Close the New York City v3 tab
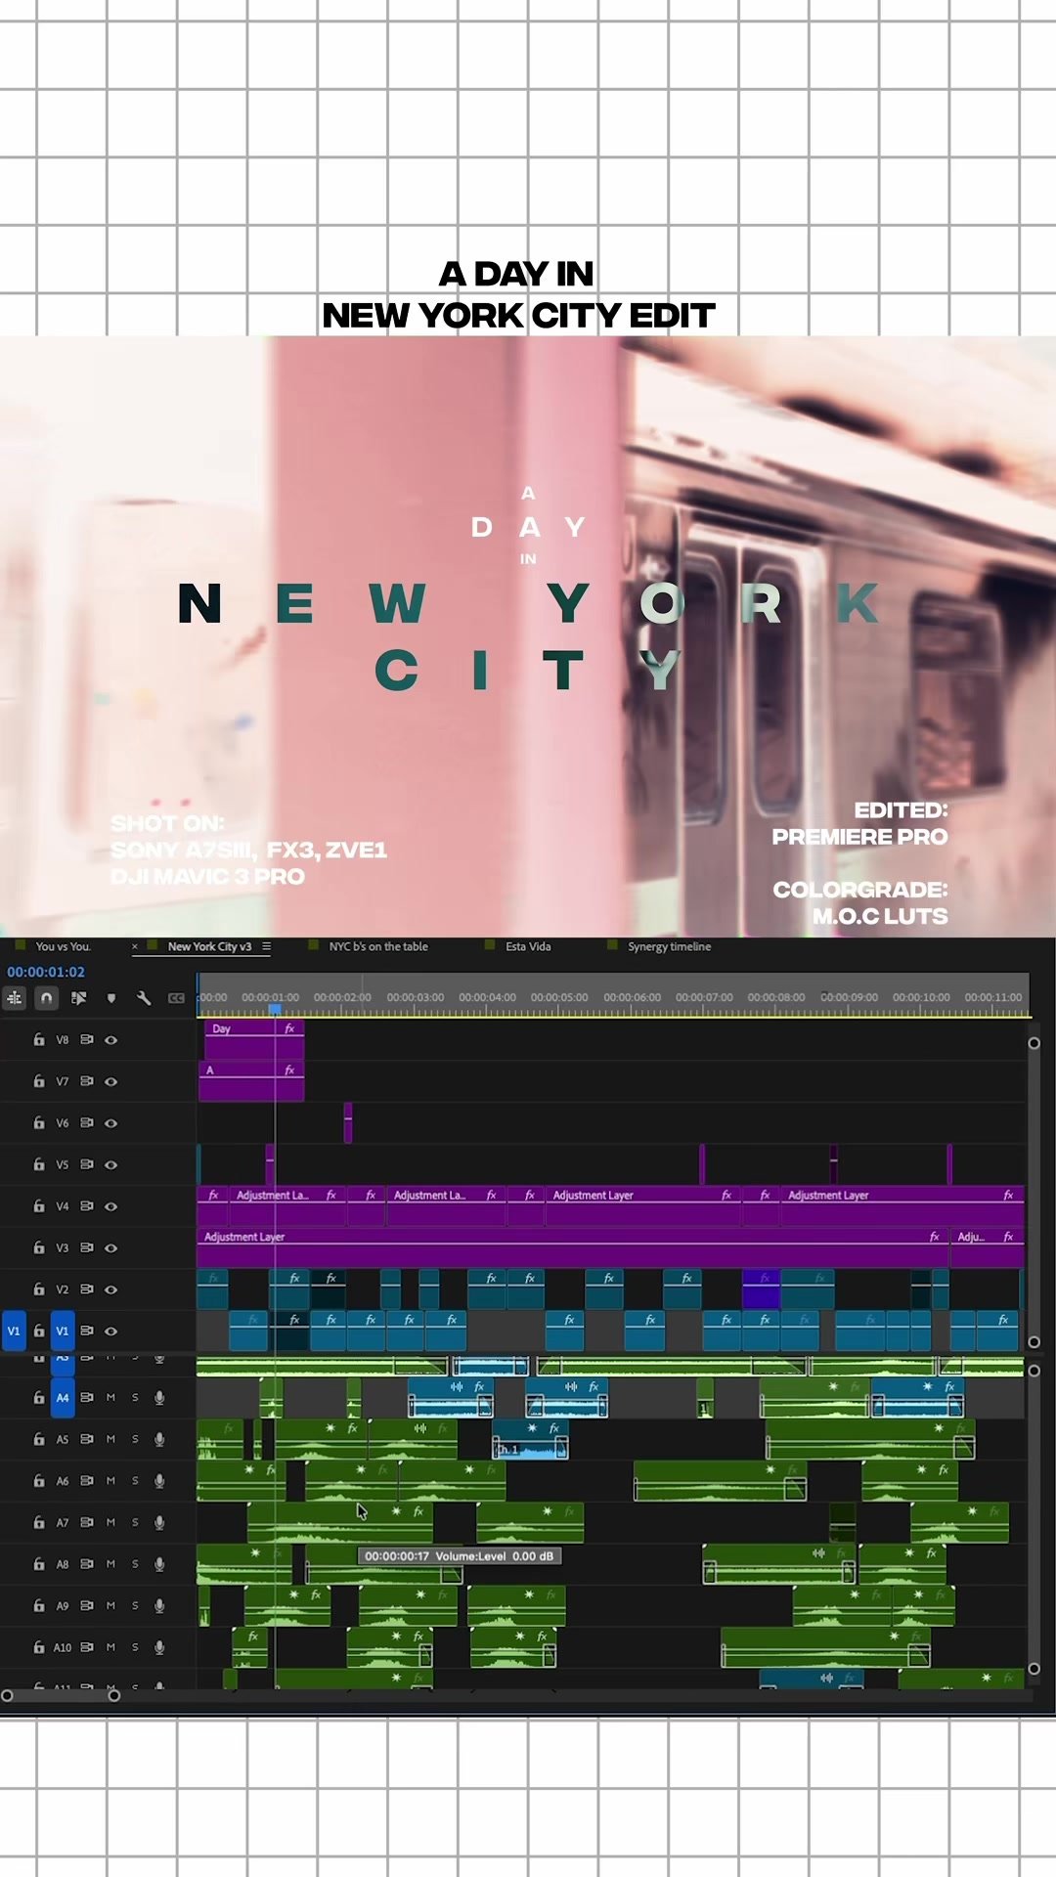Viewport: 1056px width, 1877px height. click(135, 946)
